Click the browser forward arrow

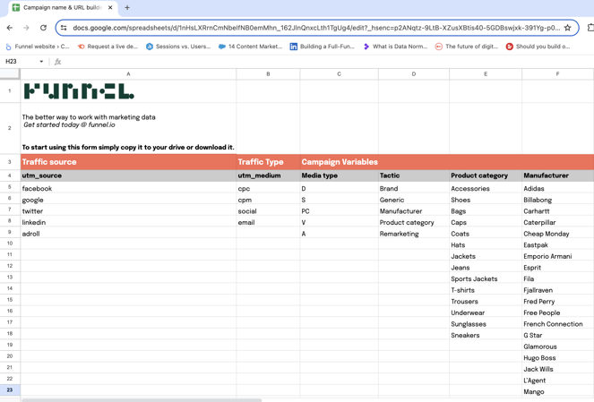(x=26, y=28)
